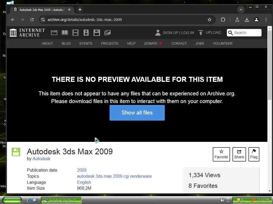Click the user avatar icon beside Sign Up
Viewport: 273px width, 204px height.
coord(158,33)
